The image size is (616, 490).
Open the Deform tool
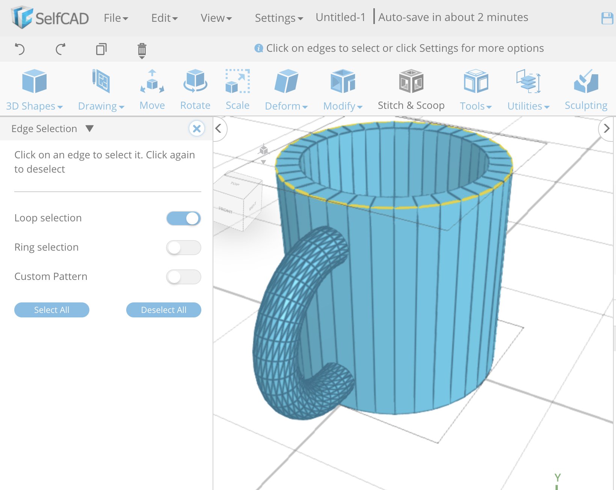[x=286, y=90]
